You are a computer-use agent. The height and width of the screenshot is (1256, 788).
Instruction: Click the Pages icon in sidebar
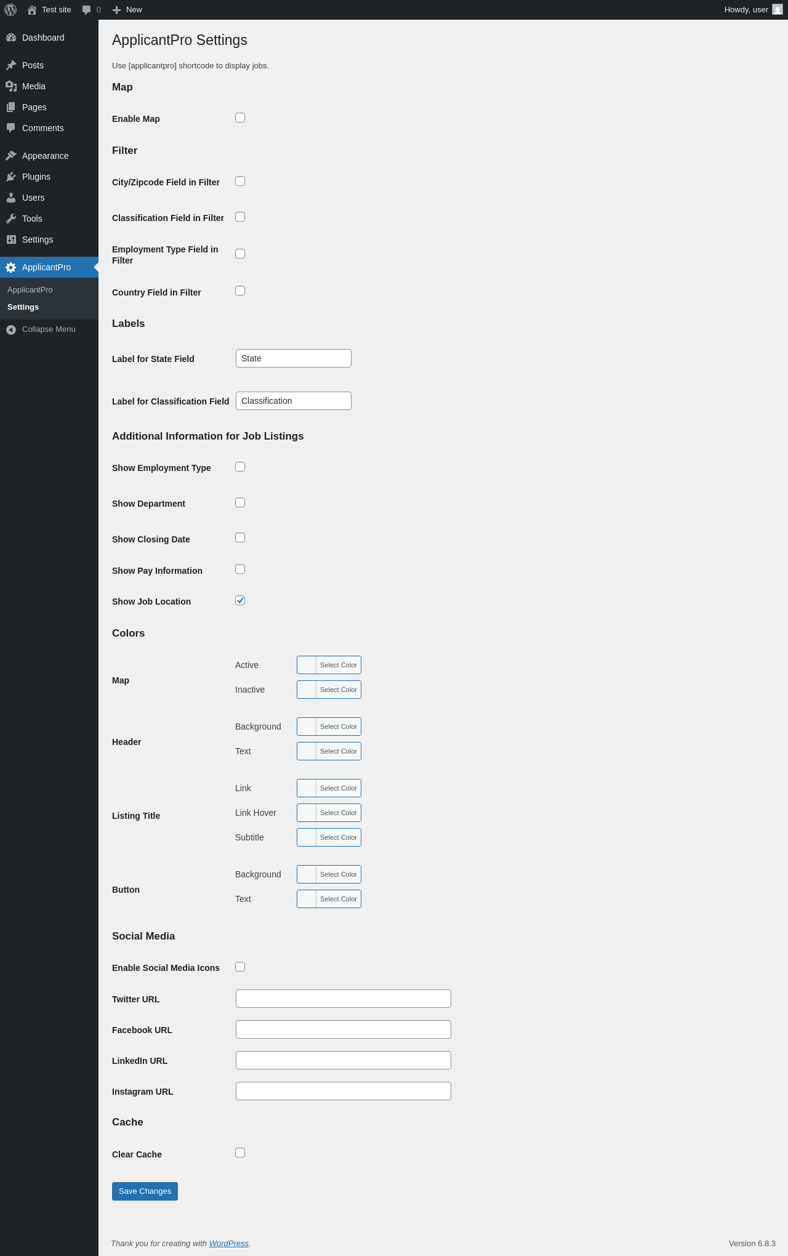pos(11,107)
